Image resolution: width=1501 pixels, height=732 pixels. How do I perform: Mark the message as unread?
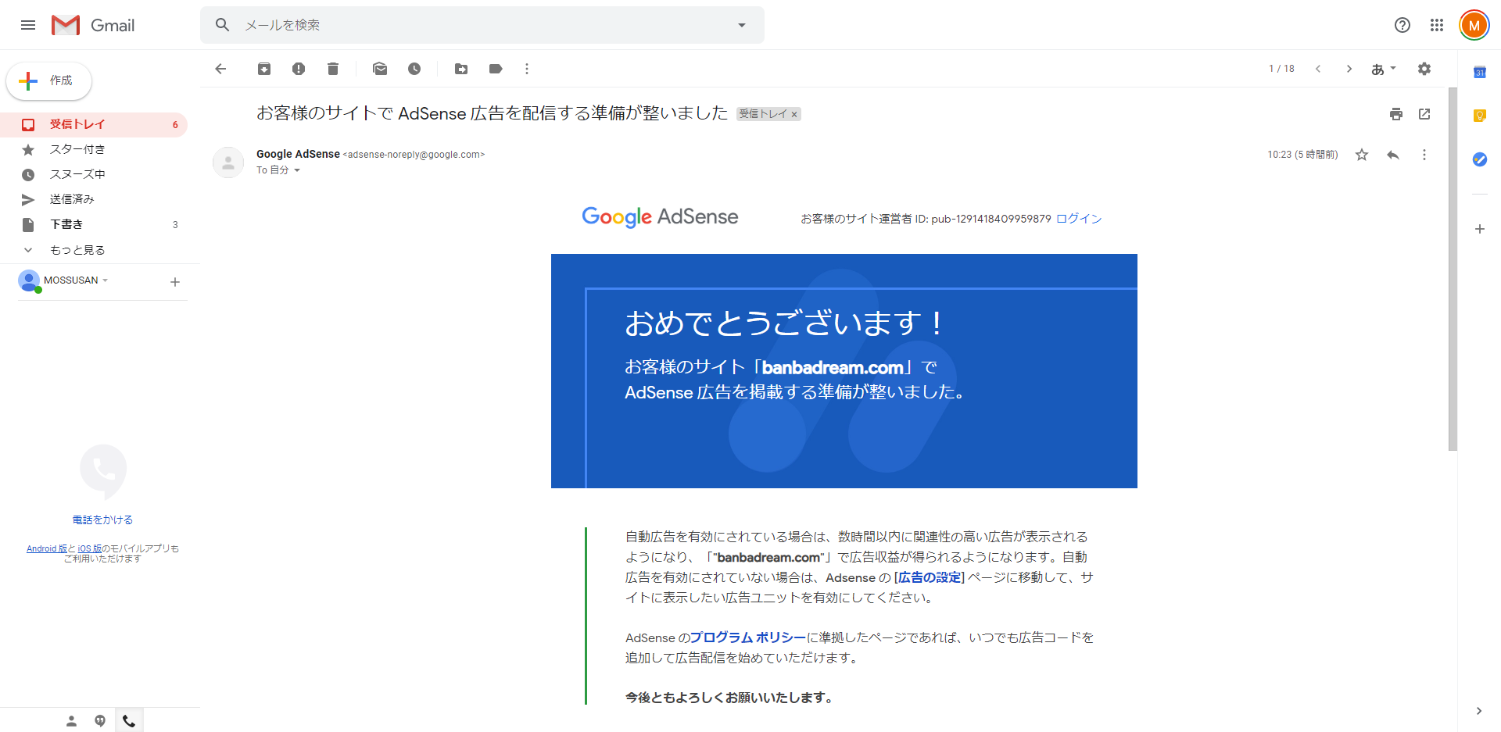pos(380,69)
